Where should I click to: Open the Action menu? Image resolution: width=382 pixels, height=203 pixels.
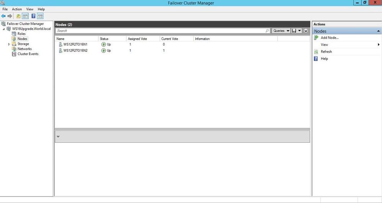[17, 9]
